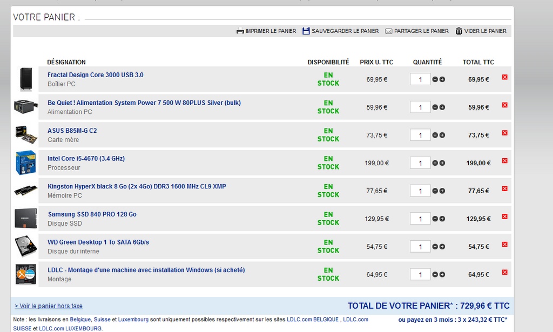Screen dimensions: 553x332
Task: Go to LDLC.com LUXEMBOURG site link
Action: (70, 328)
